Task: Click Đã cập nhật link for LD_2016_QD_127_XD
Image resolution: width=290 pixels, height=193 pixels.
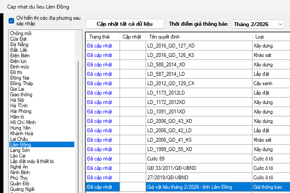Action: [99, 46]
